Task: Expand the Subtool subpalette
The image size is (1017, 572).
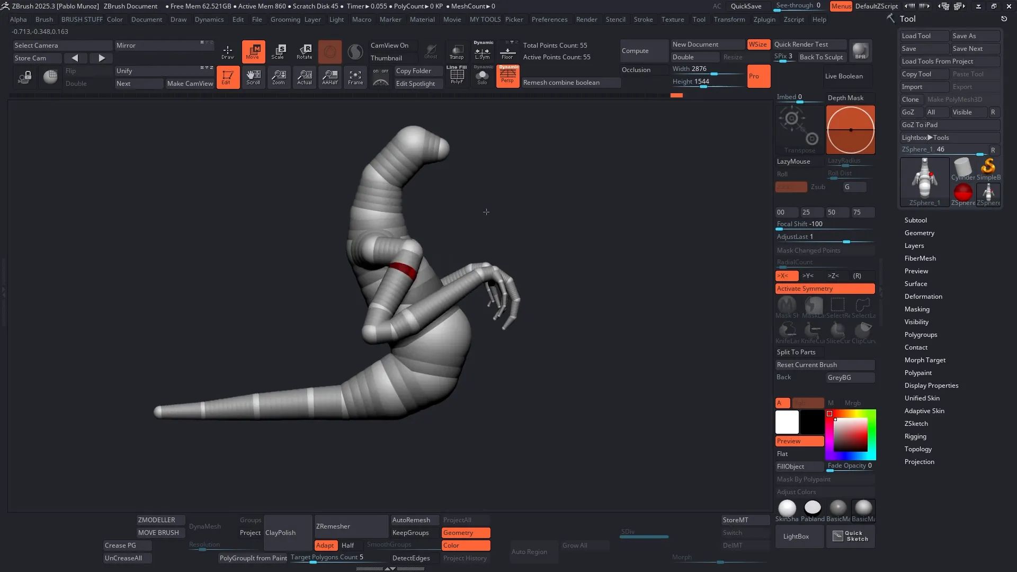Action: 915,220
